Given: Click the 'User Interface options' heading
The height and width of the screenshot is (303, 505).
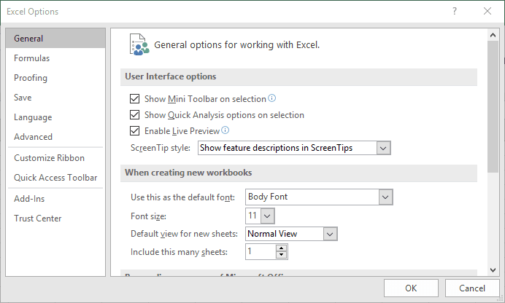Looking at the screenshot, I should coord(170,76).
